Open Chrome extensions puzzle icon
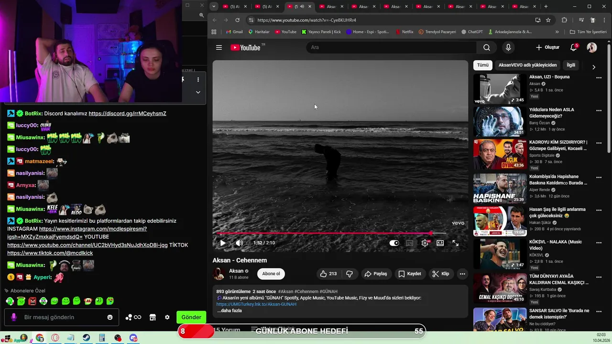The height and width of the screenshot is (344, 612). [564, 20]
